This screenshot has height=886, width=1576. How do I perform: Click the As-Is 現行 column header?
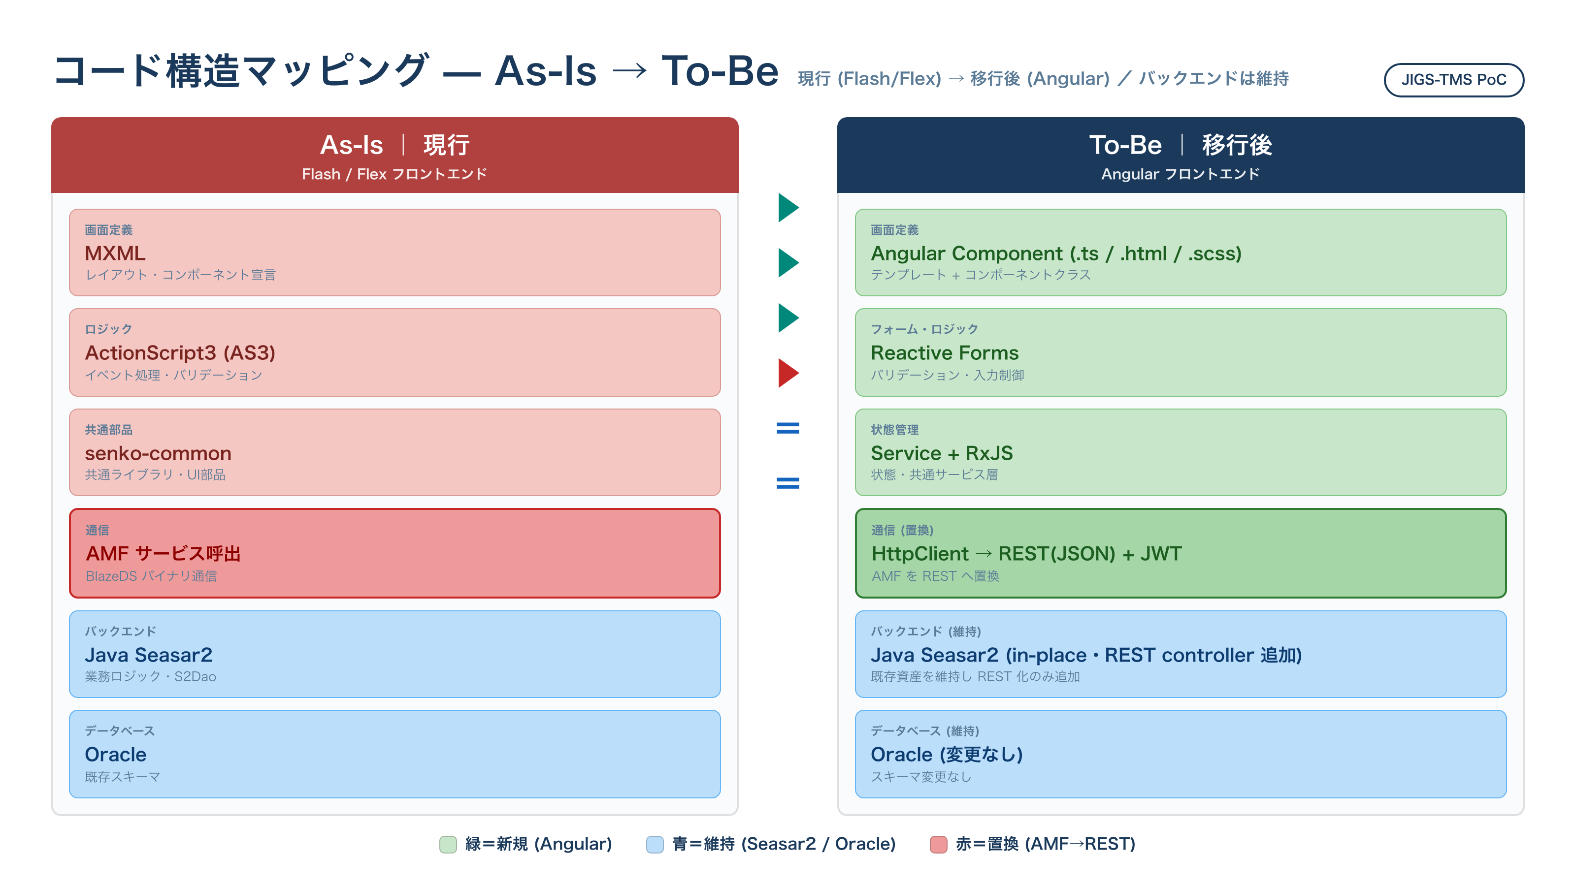pos(394,156)
